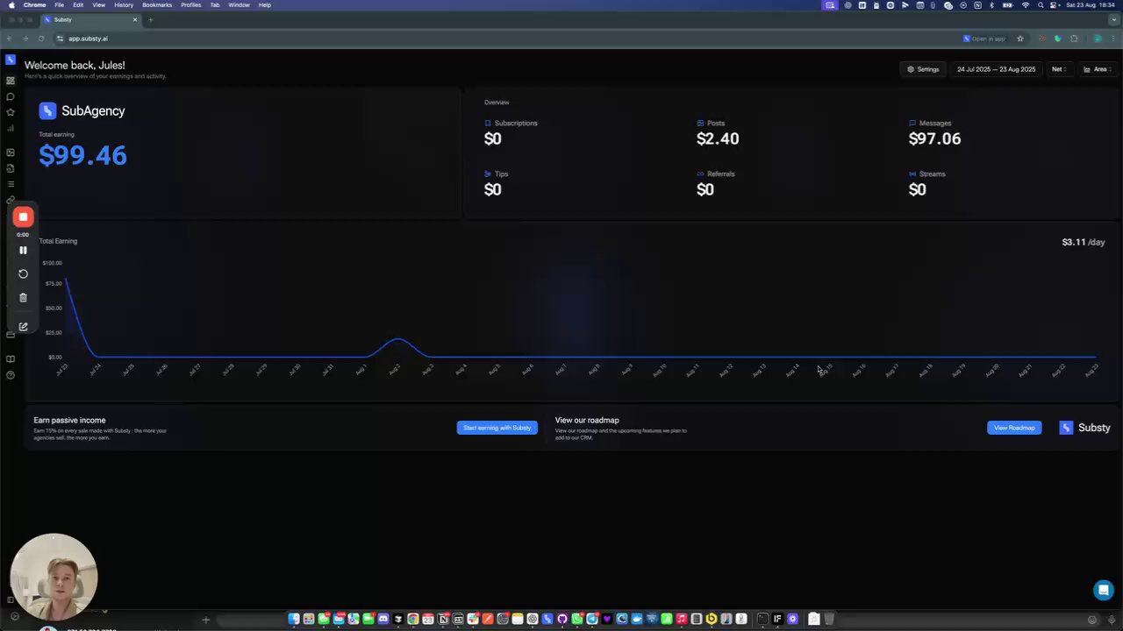
Task: Bookmark this page with the star icon
Action: pos(1020,39)
